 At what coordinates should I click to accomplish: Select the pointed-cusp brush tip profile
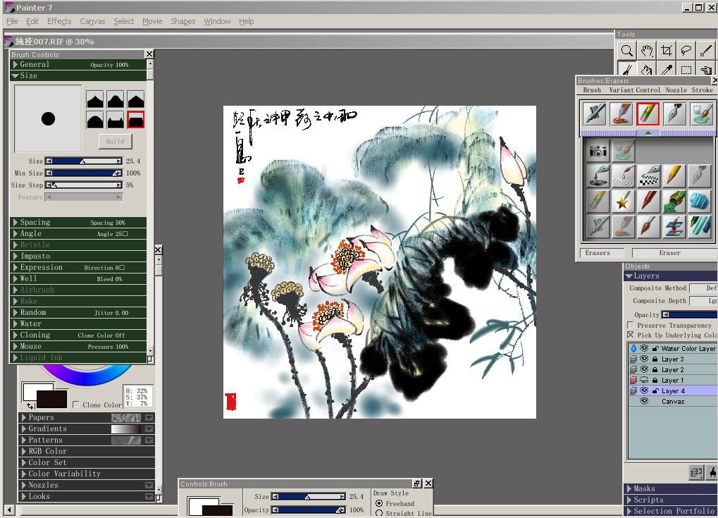95,99
